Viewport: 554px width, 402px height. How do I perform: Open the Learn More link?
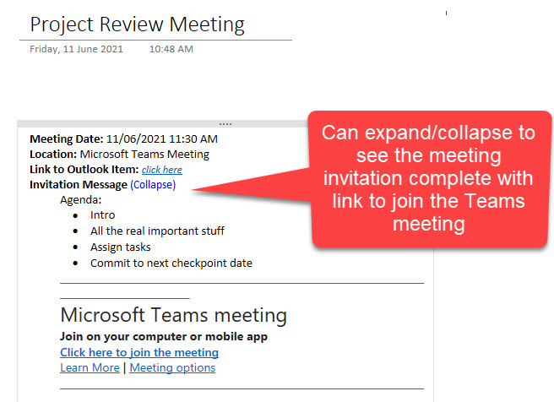[x=90, y=367]
